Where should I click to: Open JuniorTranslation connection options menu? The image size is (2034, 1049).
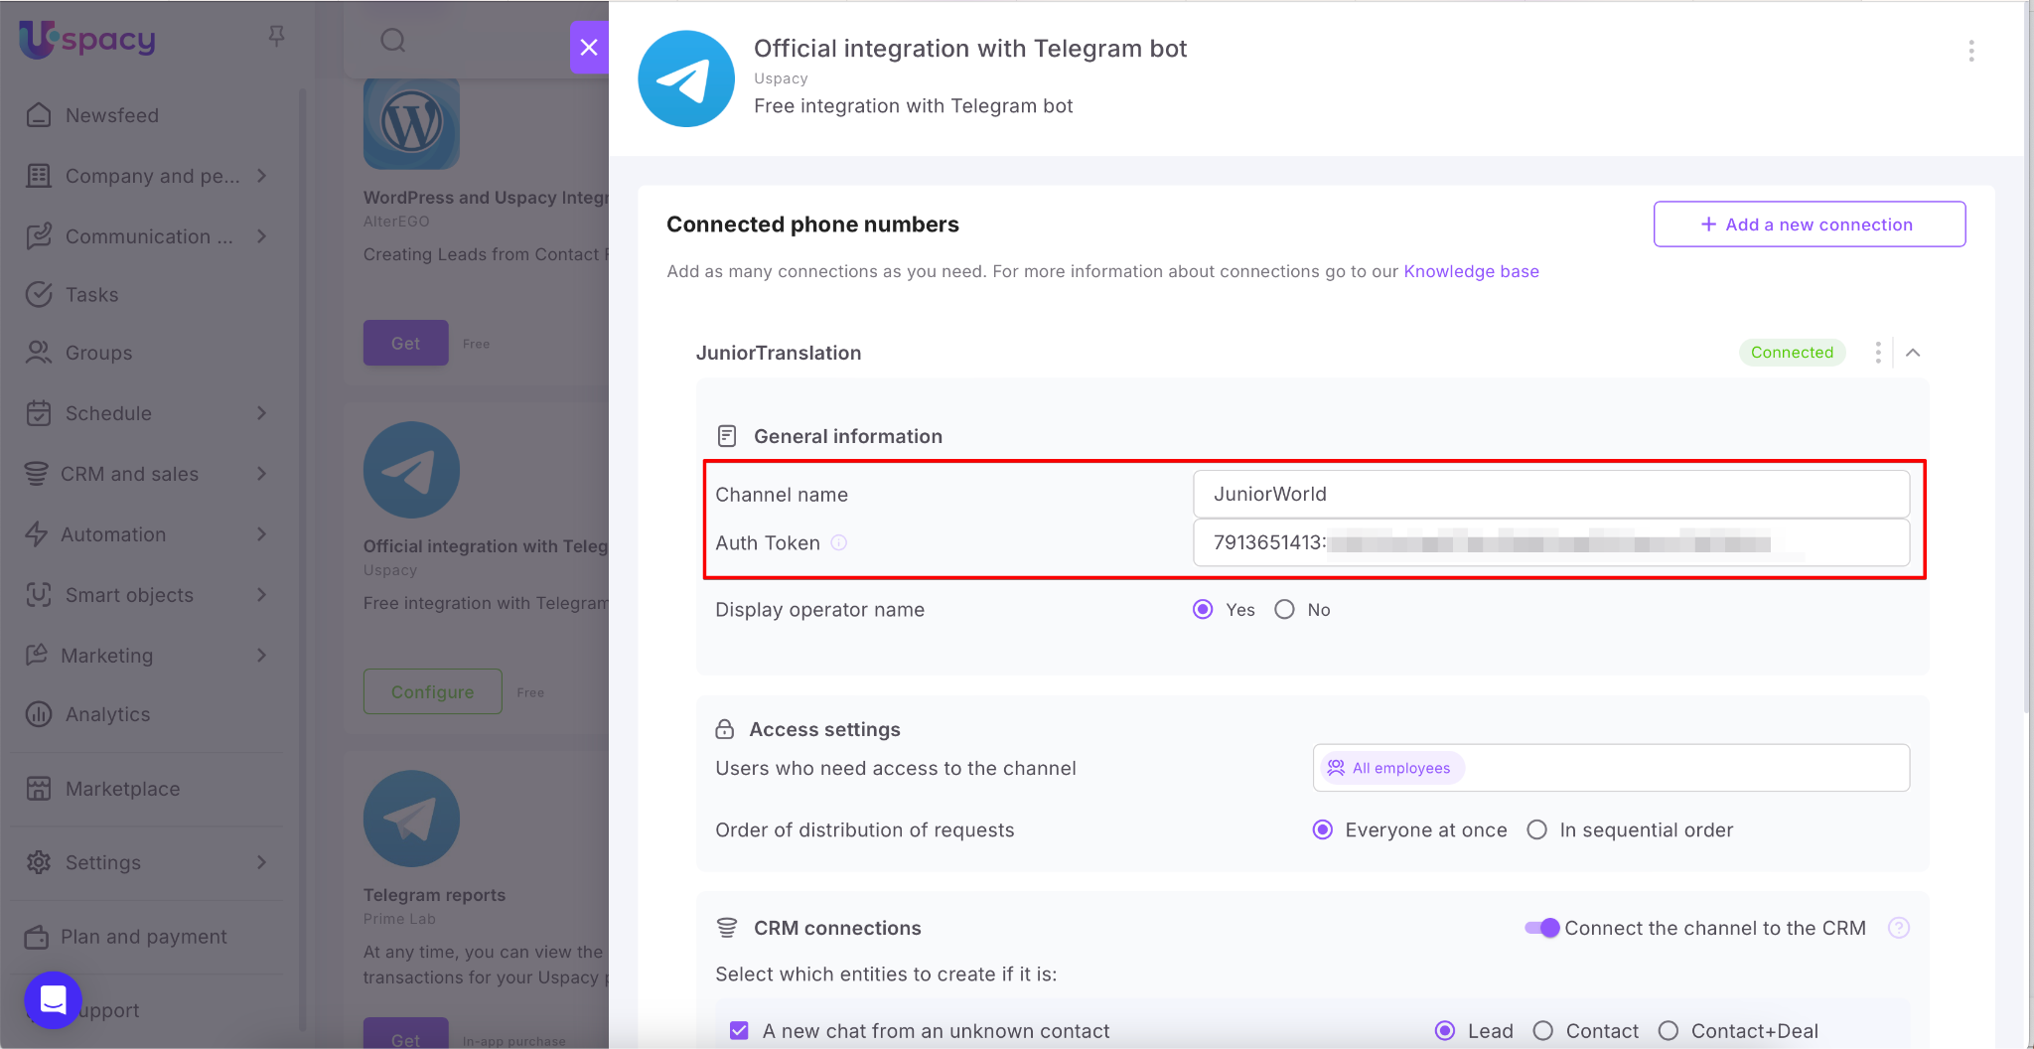tap(1877, 353)
